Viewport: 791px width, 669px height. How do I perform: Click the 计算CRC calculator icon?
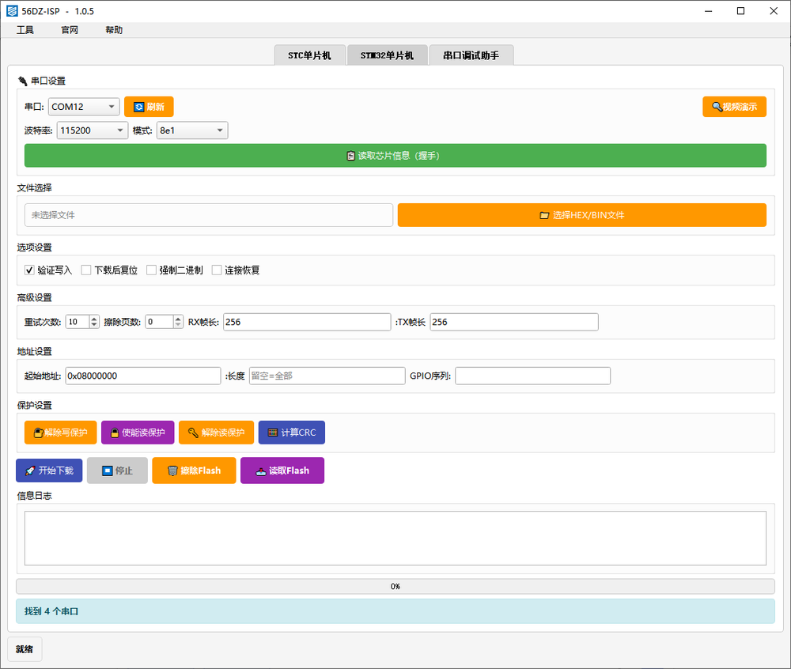(x=272, y=433)
